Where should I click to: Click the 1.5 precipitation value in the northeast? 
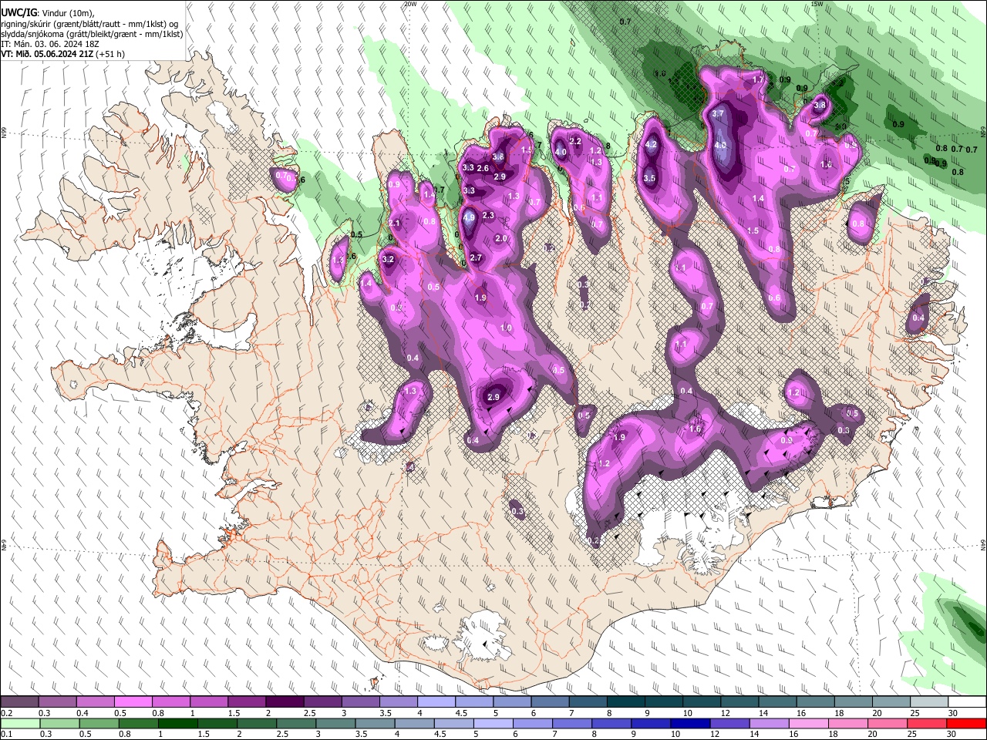click(x=753, y=230)
